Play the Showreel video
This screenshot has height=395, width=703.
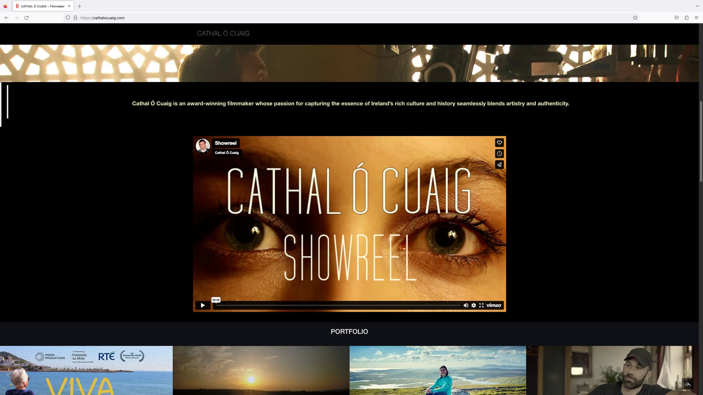202,305
